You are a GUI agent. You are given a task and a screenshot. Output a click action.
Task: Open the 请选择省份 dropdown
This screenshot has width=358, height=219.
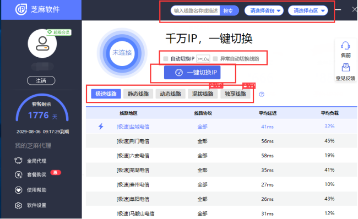pos(264,10)
